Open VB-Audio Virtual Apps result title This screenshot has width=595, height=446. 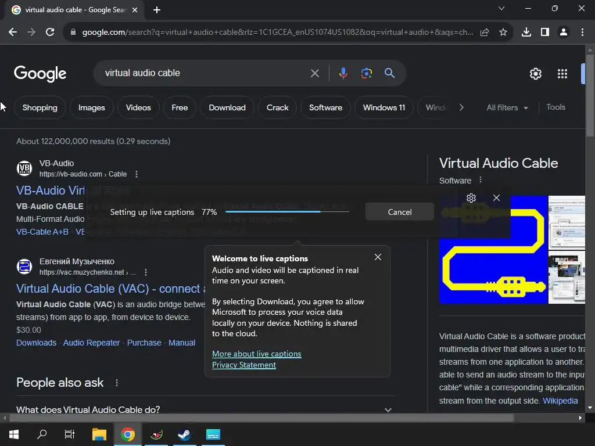click(x=51, y=190)
